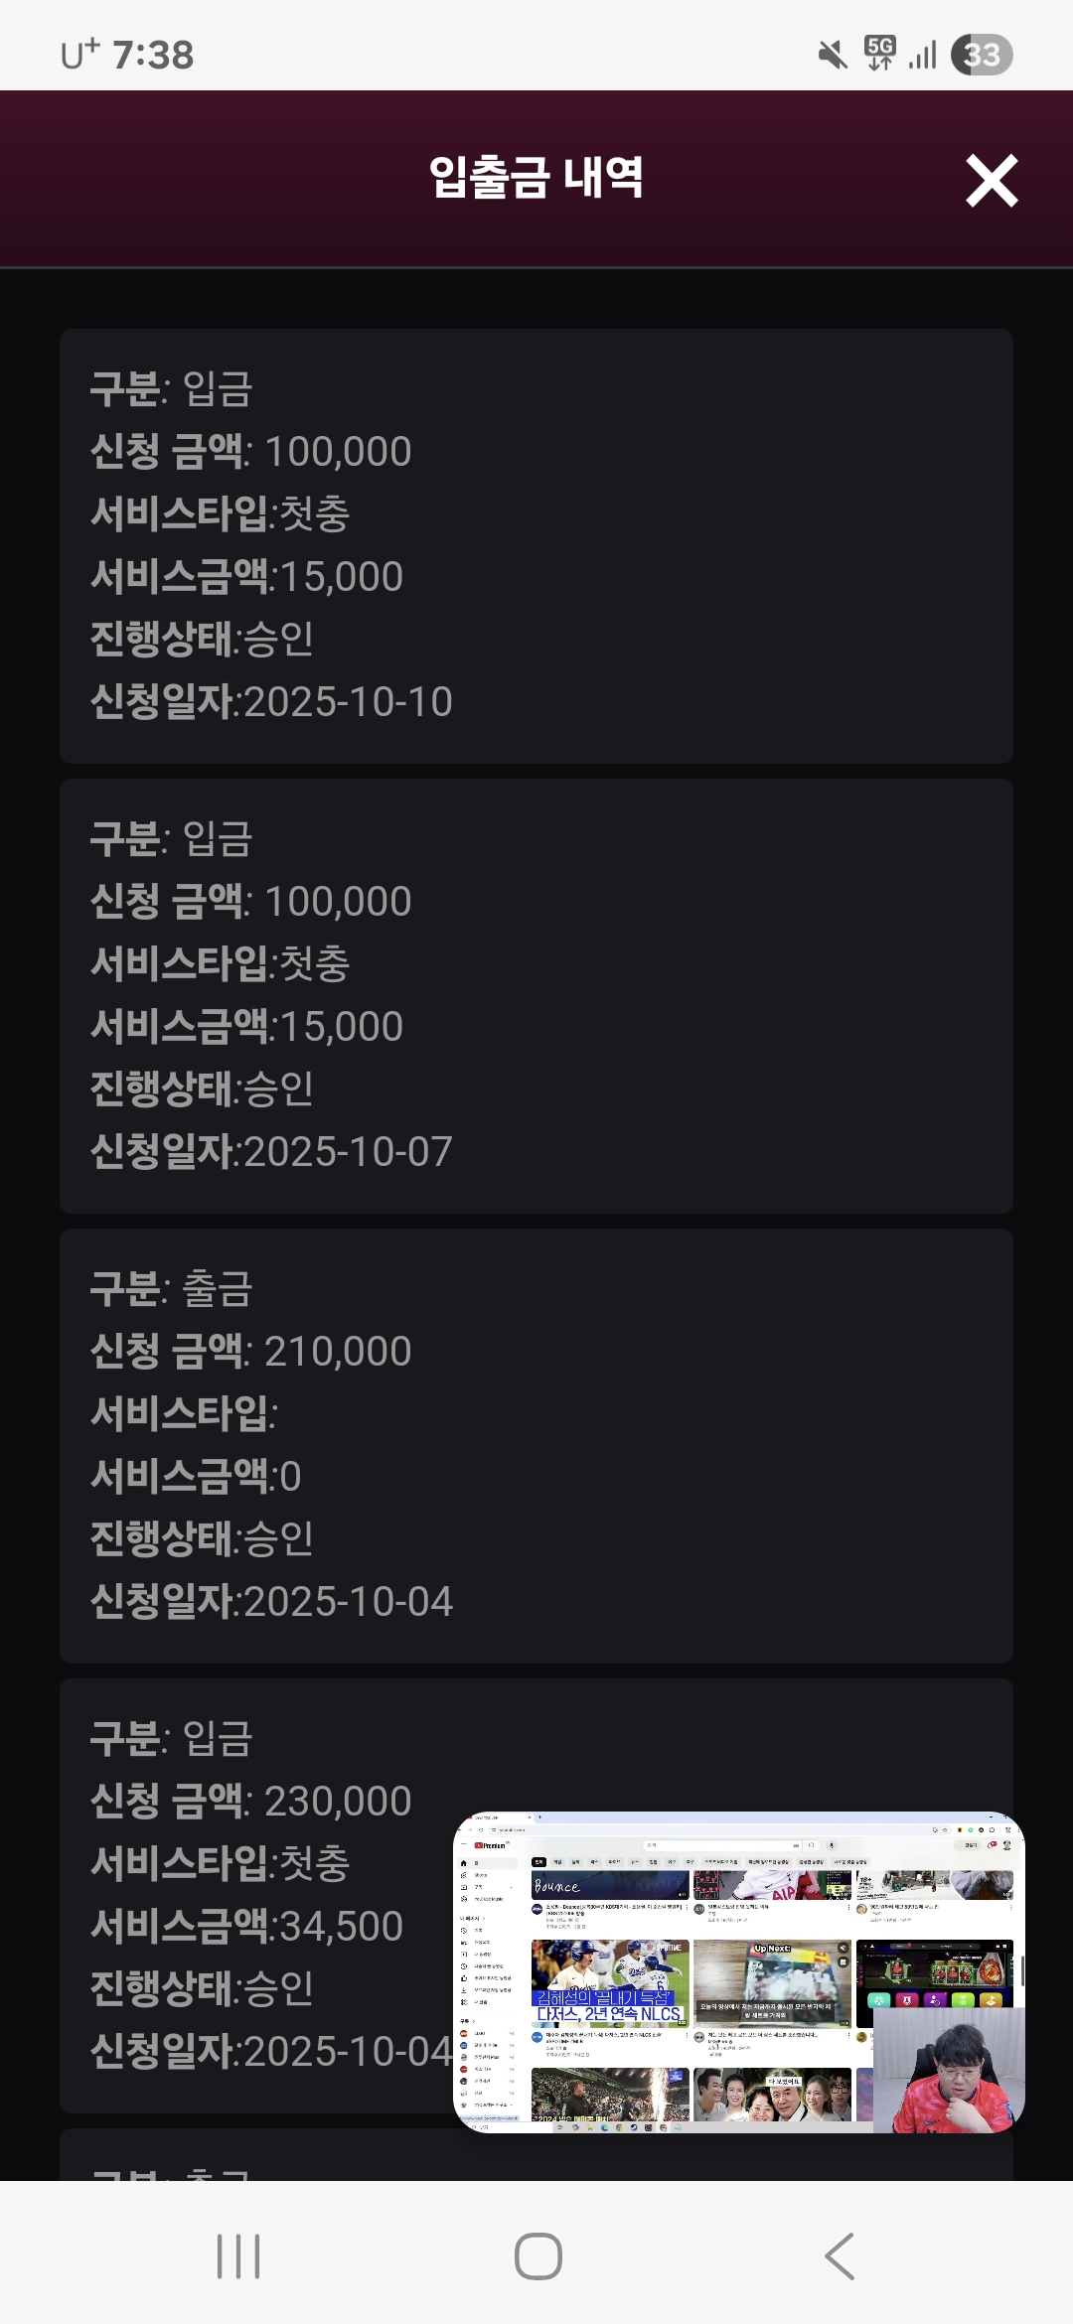1073x2324 pixels.
Task: Tap 진행상태 승인 in the 출금 record
Action: pyautogui.click(x=203, y=1538)
